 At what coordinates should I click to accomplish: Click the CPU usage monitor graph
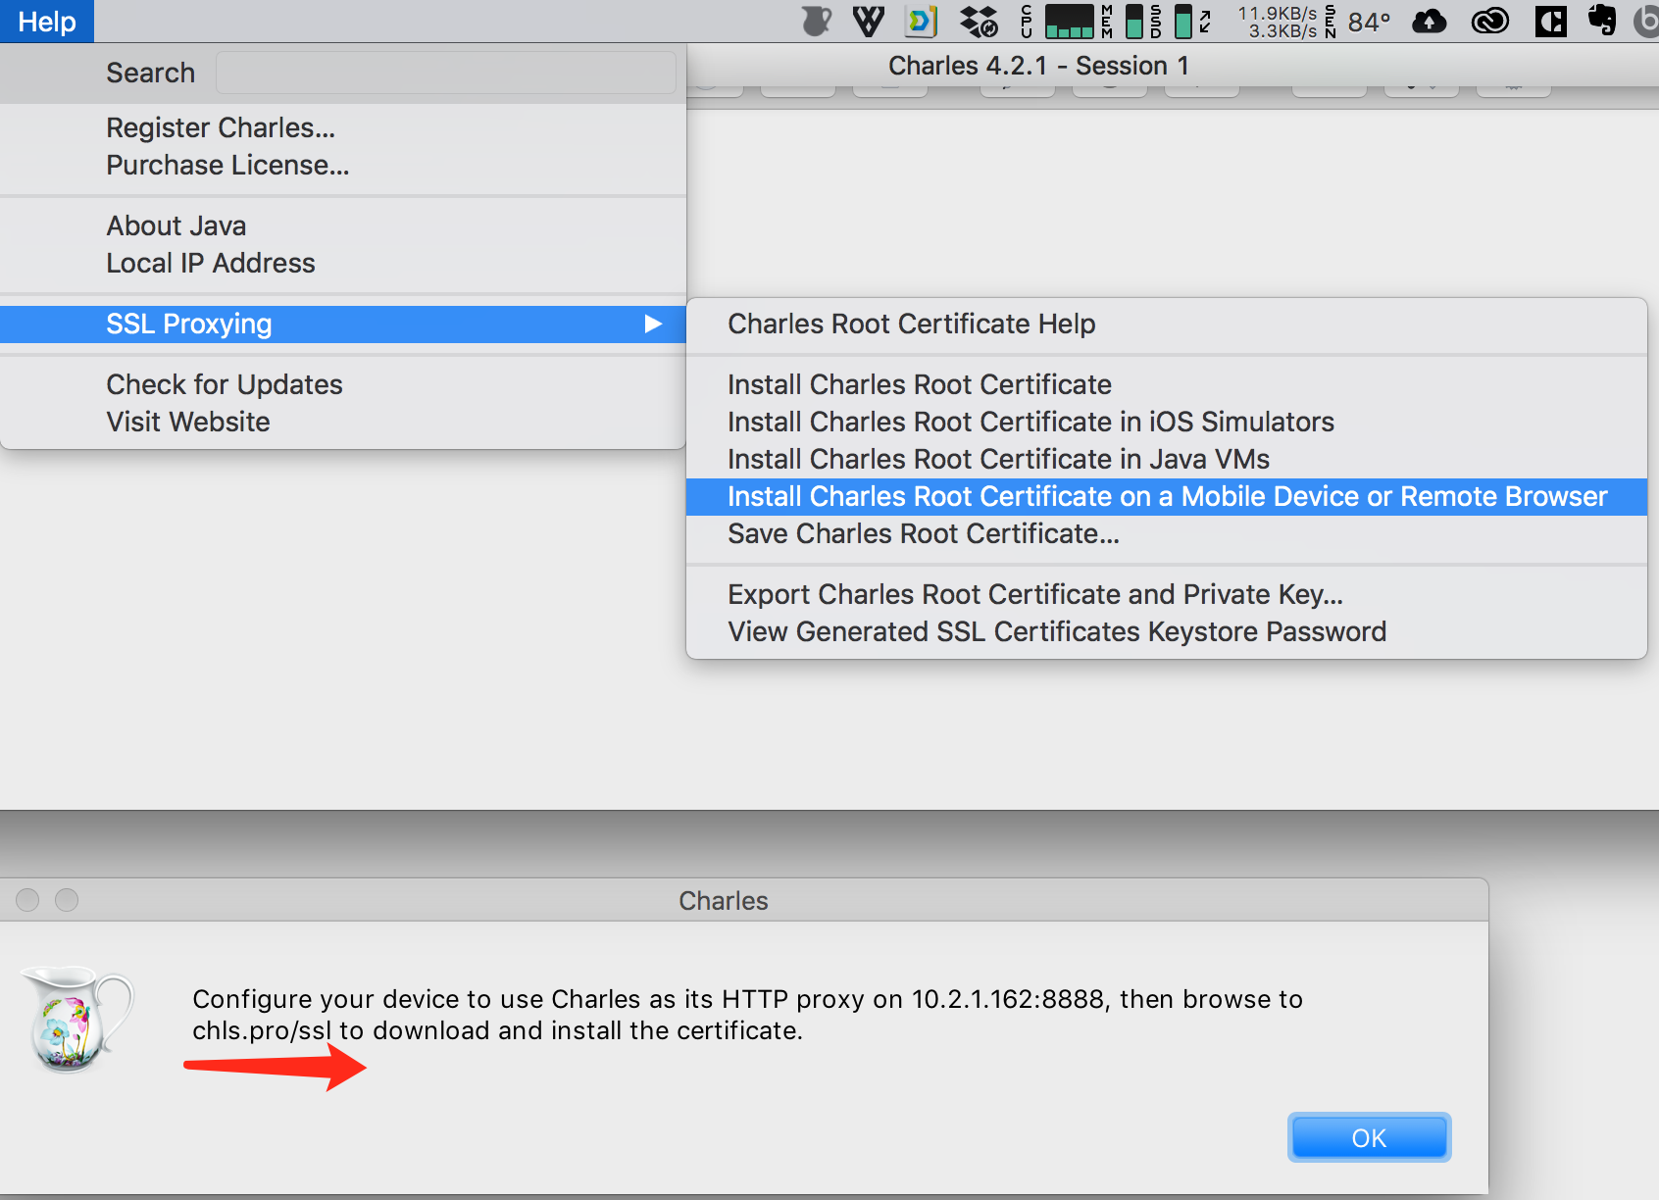tap(1069, 21)
